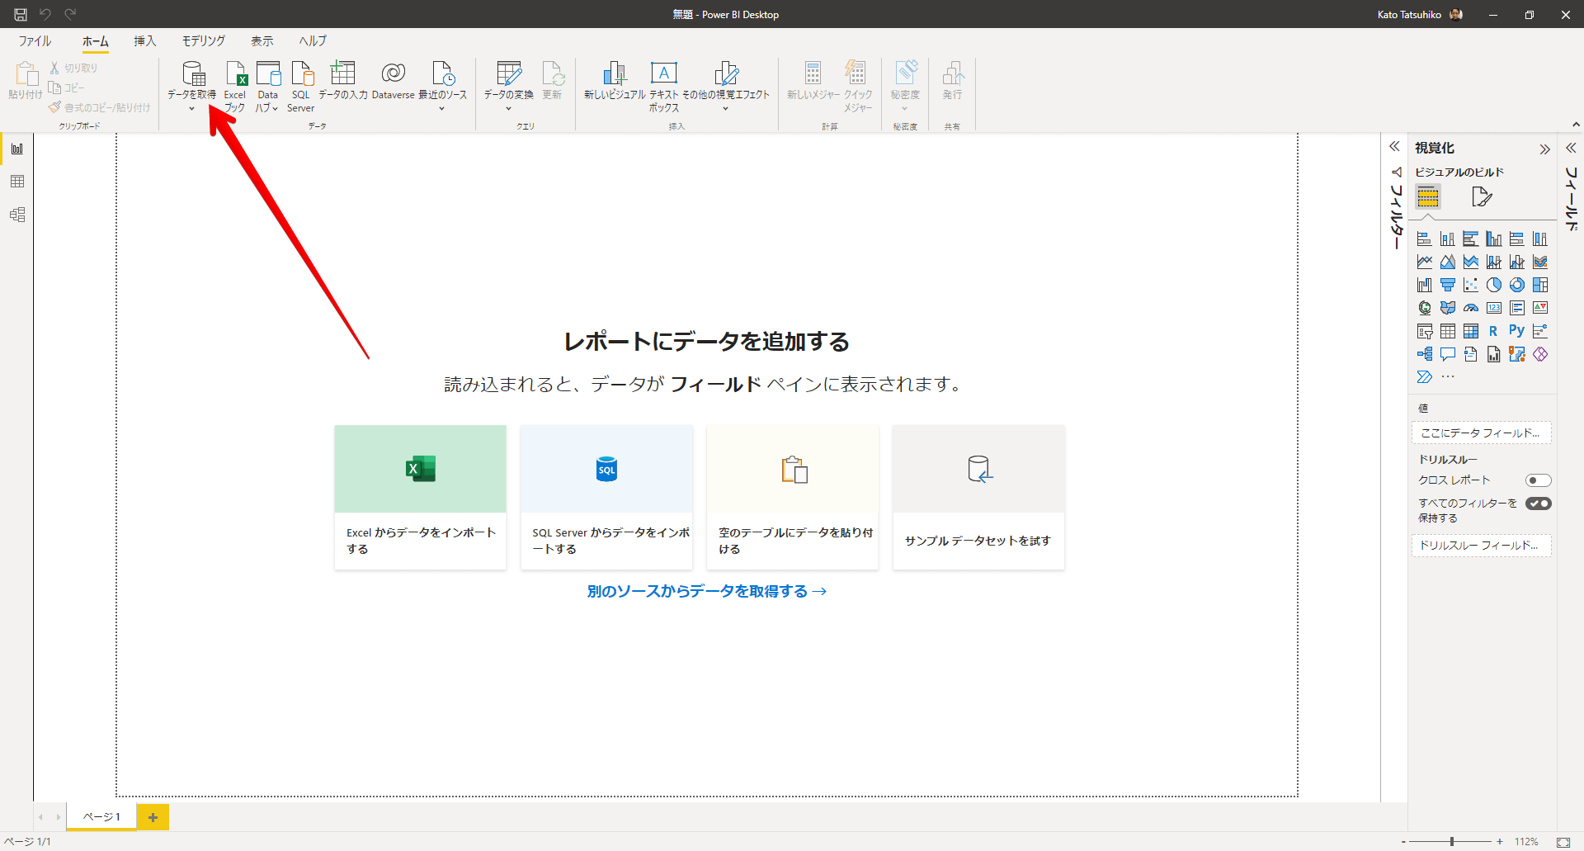
Task: Click サンプル データセットを試す card
Action: [978, 497]
